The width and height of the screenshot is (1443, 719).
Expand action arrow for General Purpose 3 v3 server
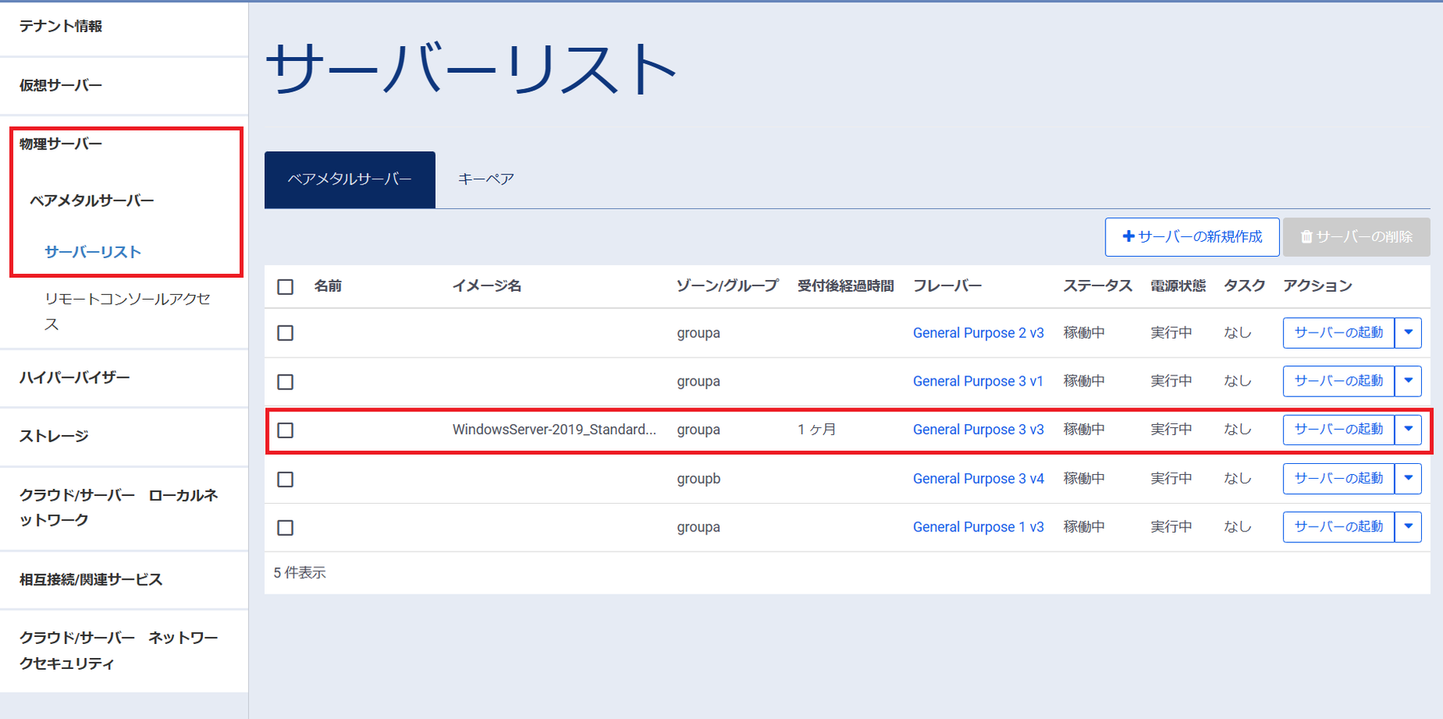click(1408, 430)
